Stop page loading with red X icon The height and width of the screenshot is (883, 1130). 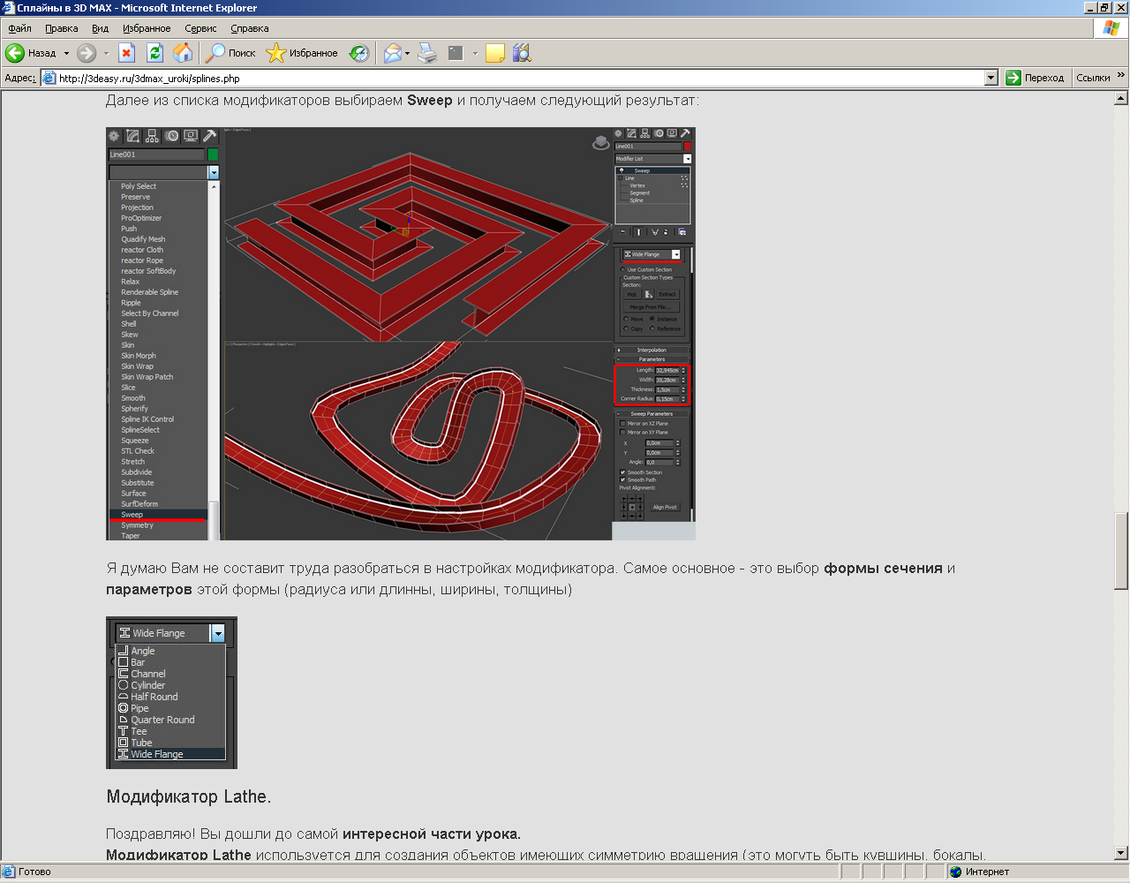pyautogui.click(x=126, y=53)
